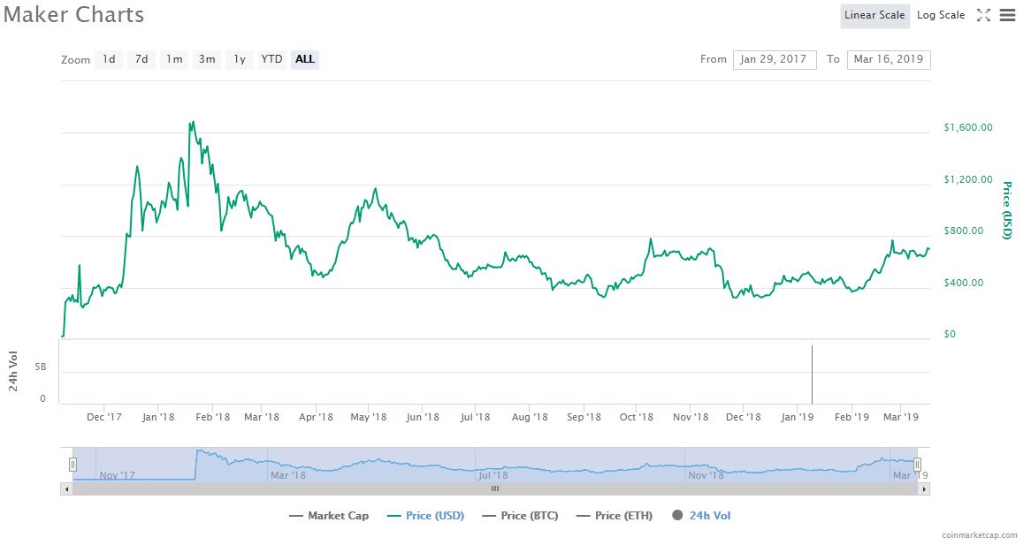Click the From date input field
1031x545 pixels.
[774, 59]
